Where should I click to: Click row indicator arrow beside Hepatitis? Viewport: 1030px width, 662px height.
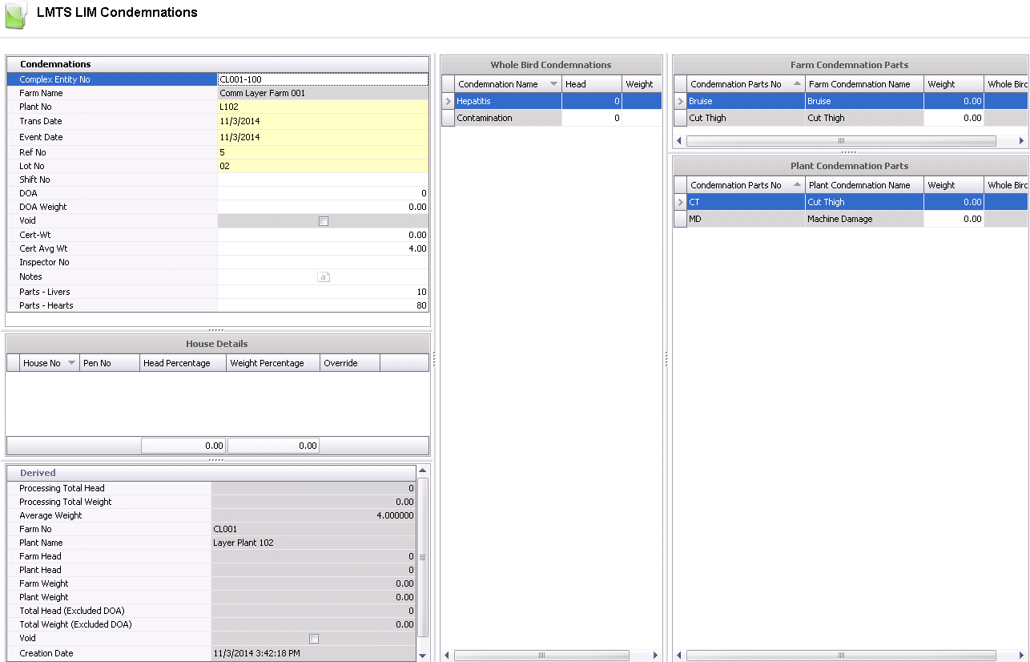[448, 101]
